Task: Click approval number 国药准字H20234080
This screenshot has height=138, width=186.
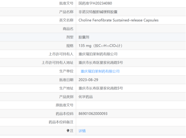Action: tap(95, 3)
